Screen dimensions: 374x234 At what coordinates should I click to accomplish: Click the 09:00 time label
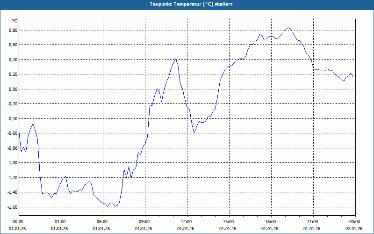[144, 222]
